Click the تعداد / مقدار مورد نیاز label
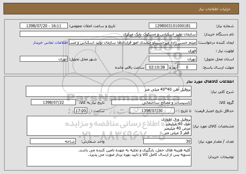Viewport: 246px width, 174px height. (216, 141)
